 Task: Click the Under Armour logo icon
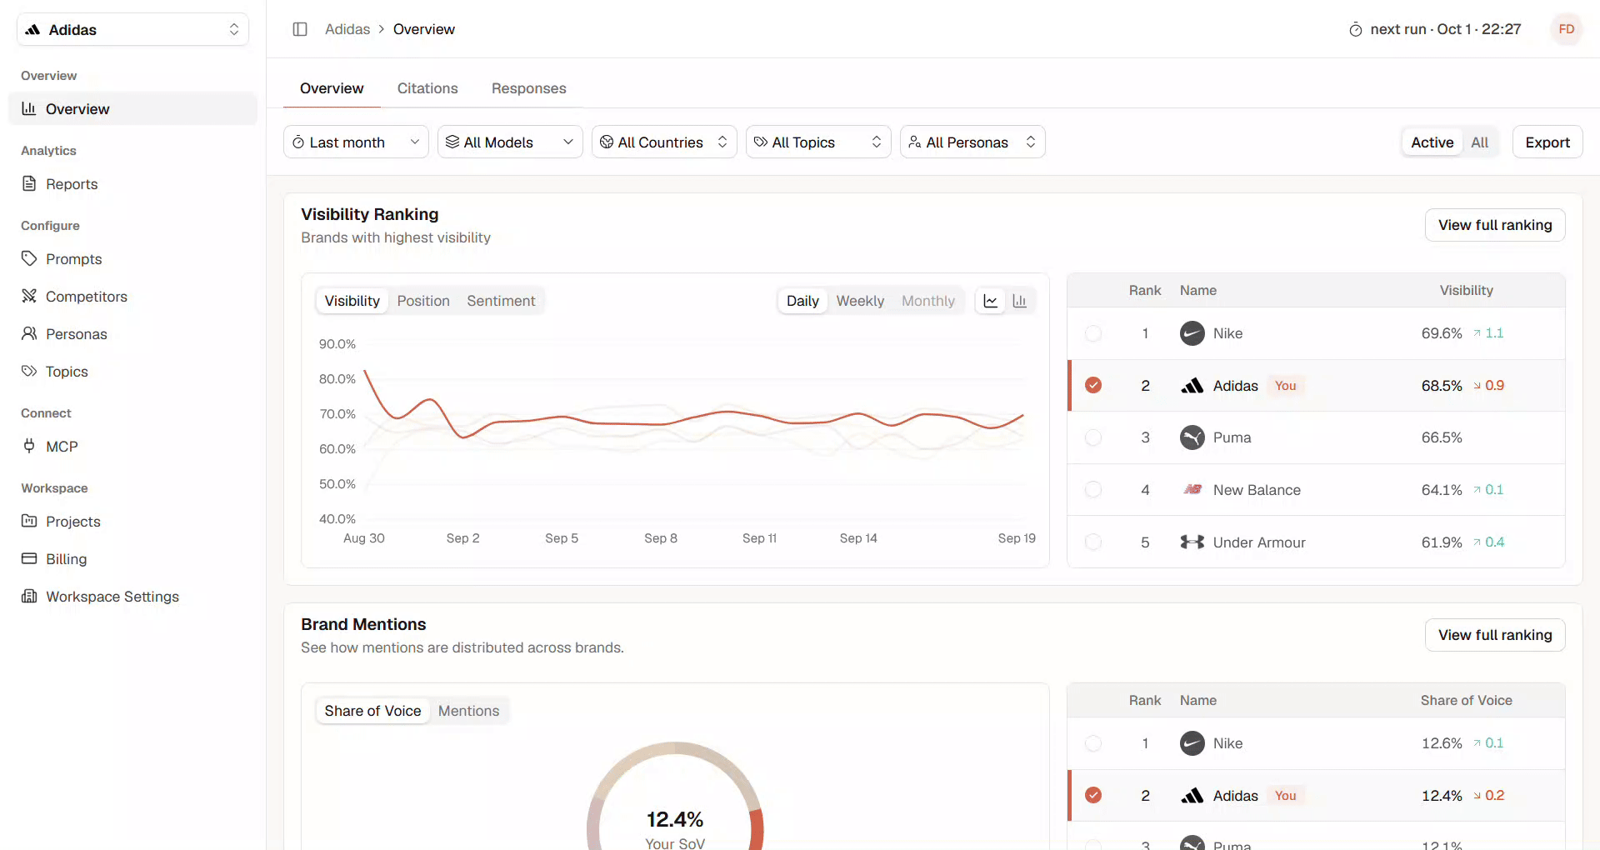pyautogui.click(x=1192, y=542)
